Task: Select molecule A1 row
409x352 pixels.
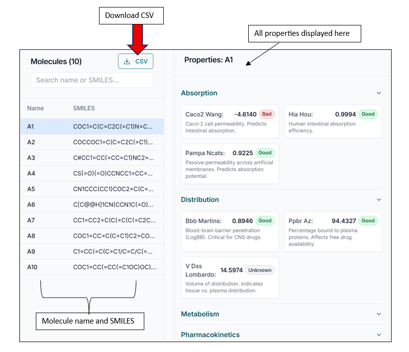Action: tap(92, 127)
